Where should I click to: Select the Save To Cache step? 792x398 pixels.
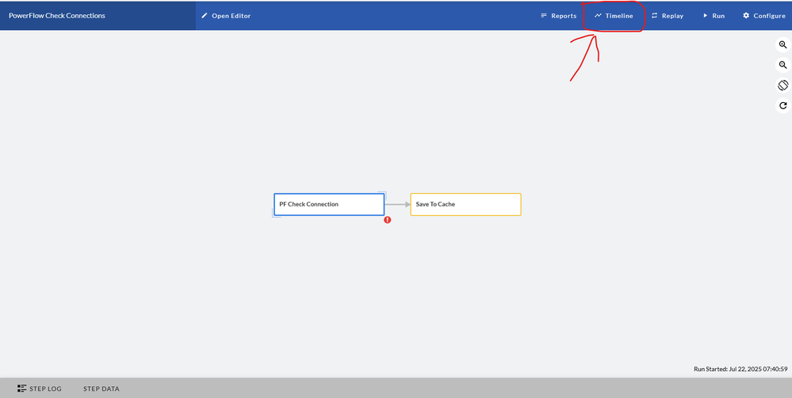point(465,204)
